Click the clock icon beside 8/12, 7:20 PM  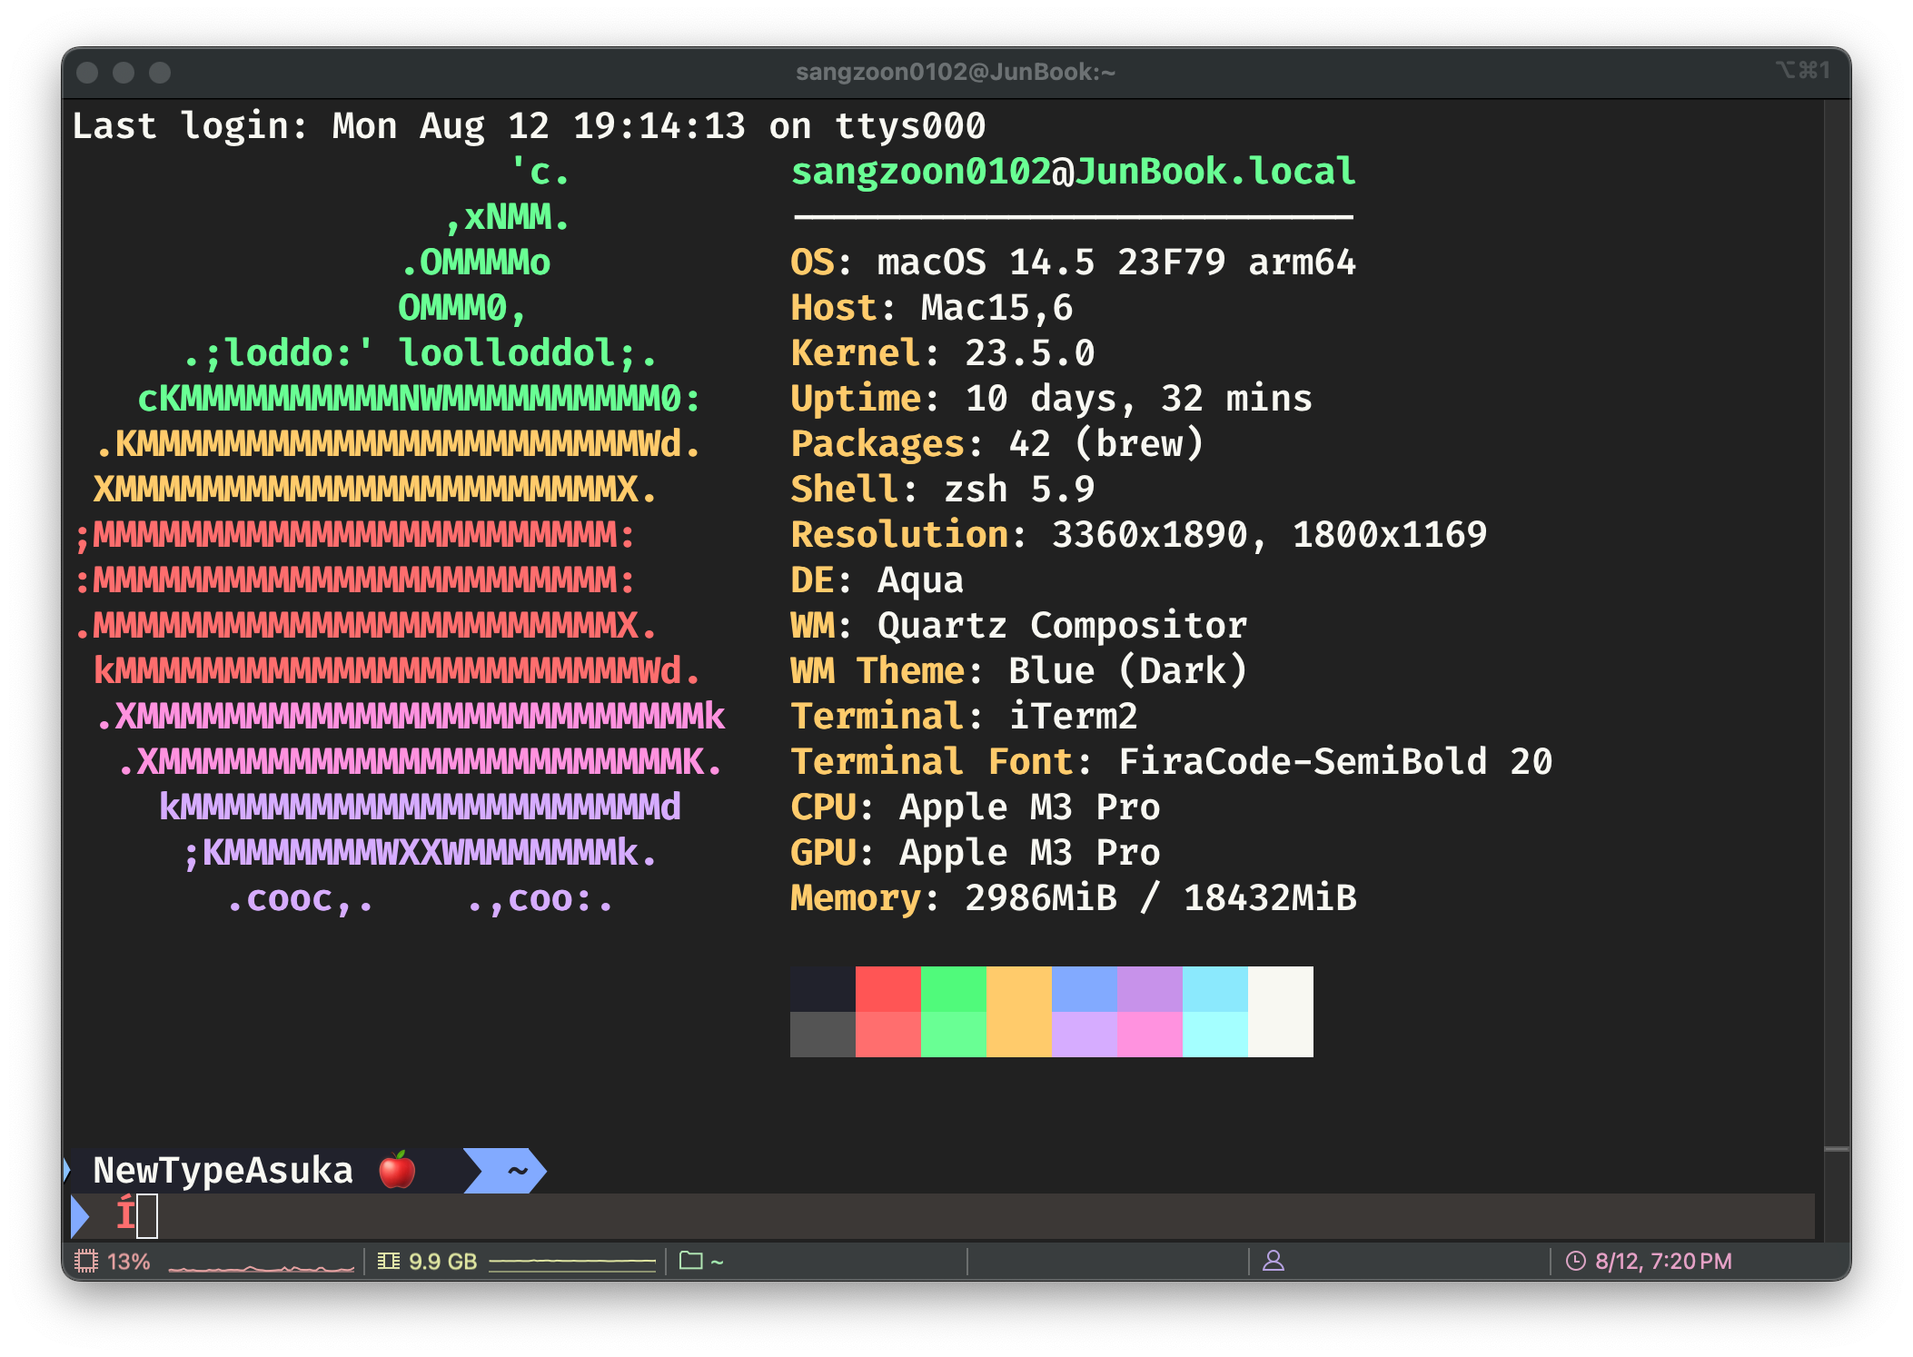[x=1576, y=1261]
